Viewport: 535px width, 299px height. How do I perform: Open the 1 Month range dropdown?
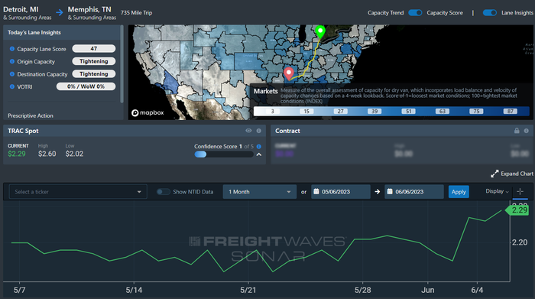259,192
